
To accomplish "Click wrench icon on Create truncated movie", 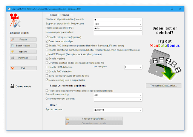I will (68, 123).
